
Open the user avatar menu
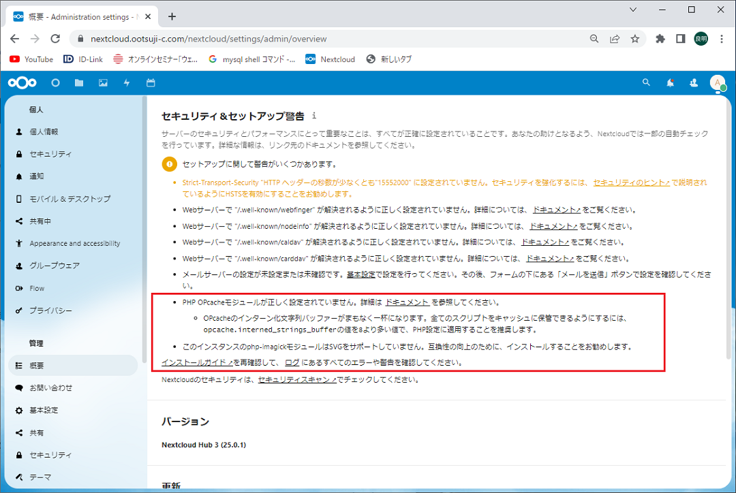[x=717, y=83]
